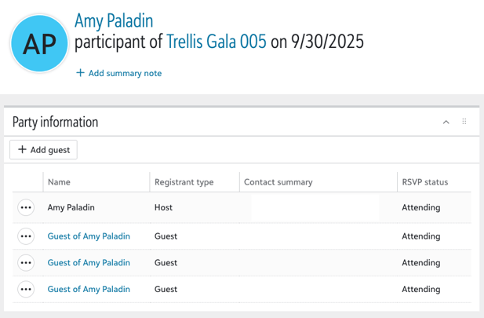The width and height of the screenshot is (484, 318).
Task: Click the plus icon in Add guest button
Action: (x=22, y=149)
